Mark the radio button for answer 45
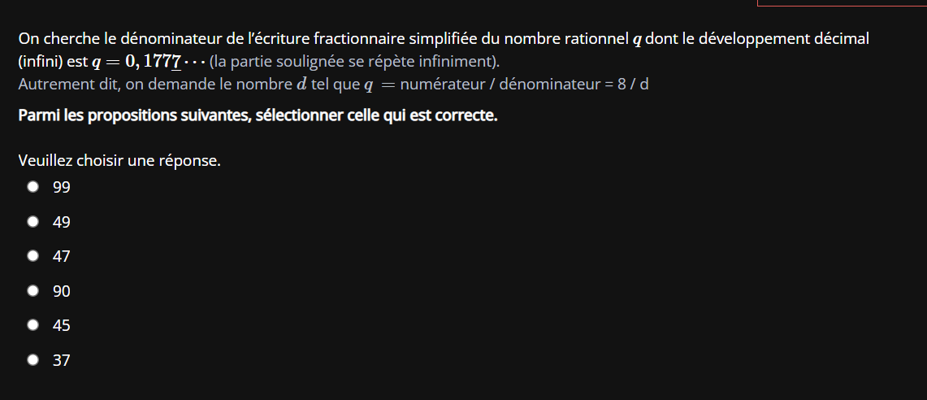 click(x=33, y=325)
